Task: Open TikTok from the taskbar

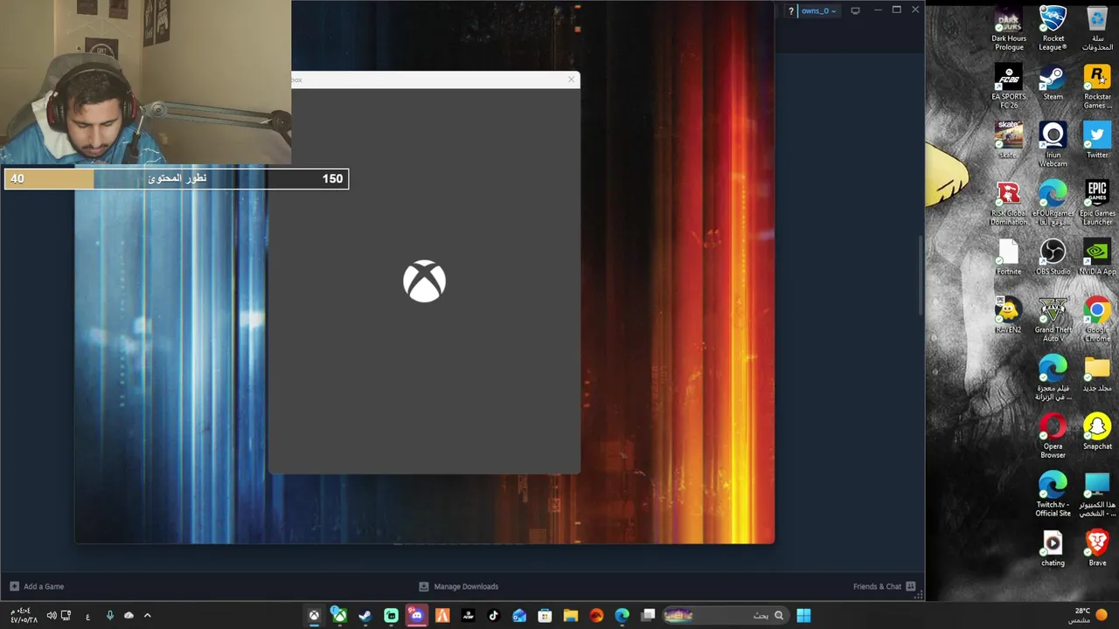Action: click(493, 615)
